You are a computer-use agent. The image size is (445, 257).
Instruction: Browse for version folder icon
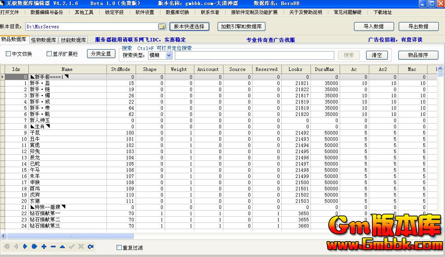tap(162, 27)
